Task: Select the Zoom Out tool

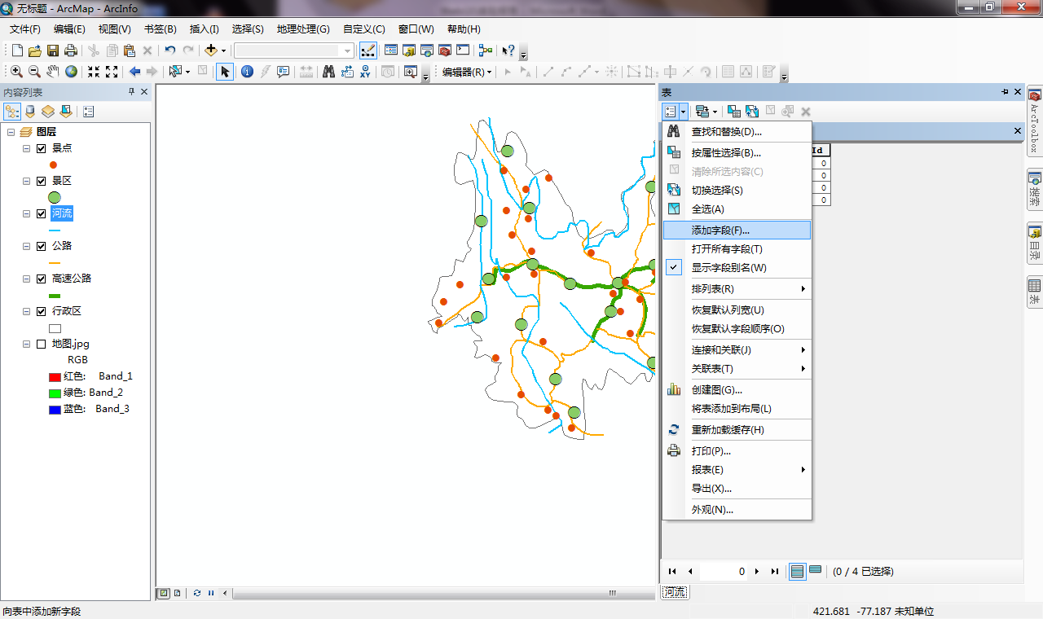Action: click(34, 72)
